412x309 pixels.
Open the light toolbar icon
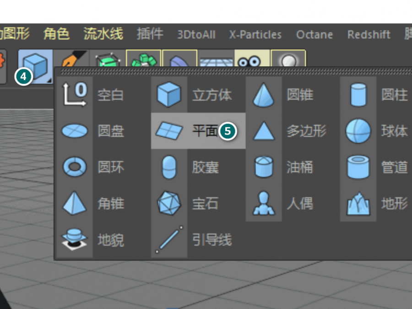288,58
